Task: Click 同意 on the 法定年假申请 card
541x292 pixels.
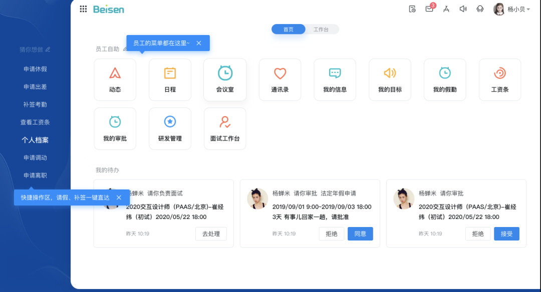Action: tap(360, 234)
